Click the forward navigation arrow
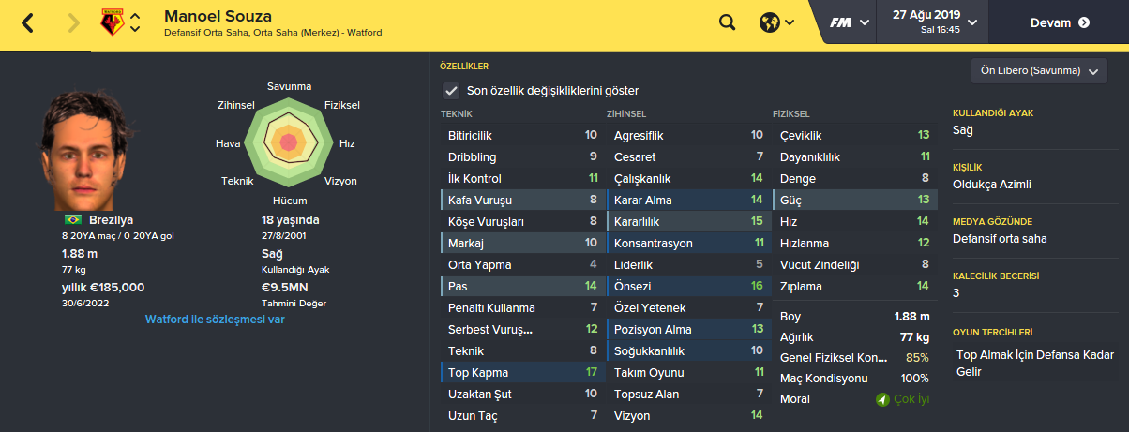This screenshot has width=1129, height=432. coord(74,23)
